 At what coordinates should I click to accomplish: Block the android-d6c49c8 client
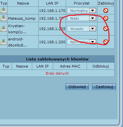point(106,42)
